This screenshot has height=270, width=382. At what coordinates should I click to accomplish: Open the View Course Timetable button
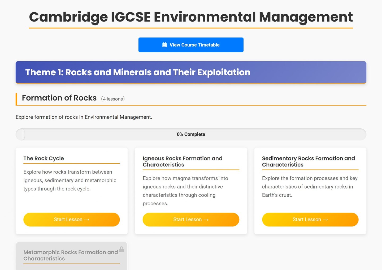point(191,45)
